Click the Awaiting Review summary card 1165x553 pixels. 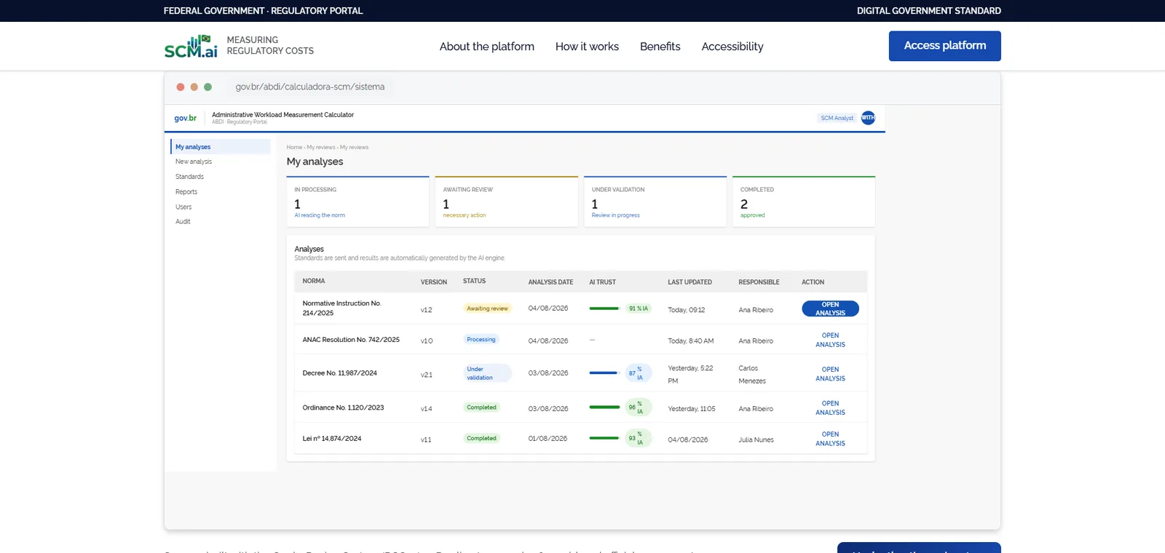point(506,202)
